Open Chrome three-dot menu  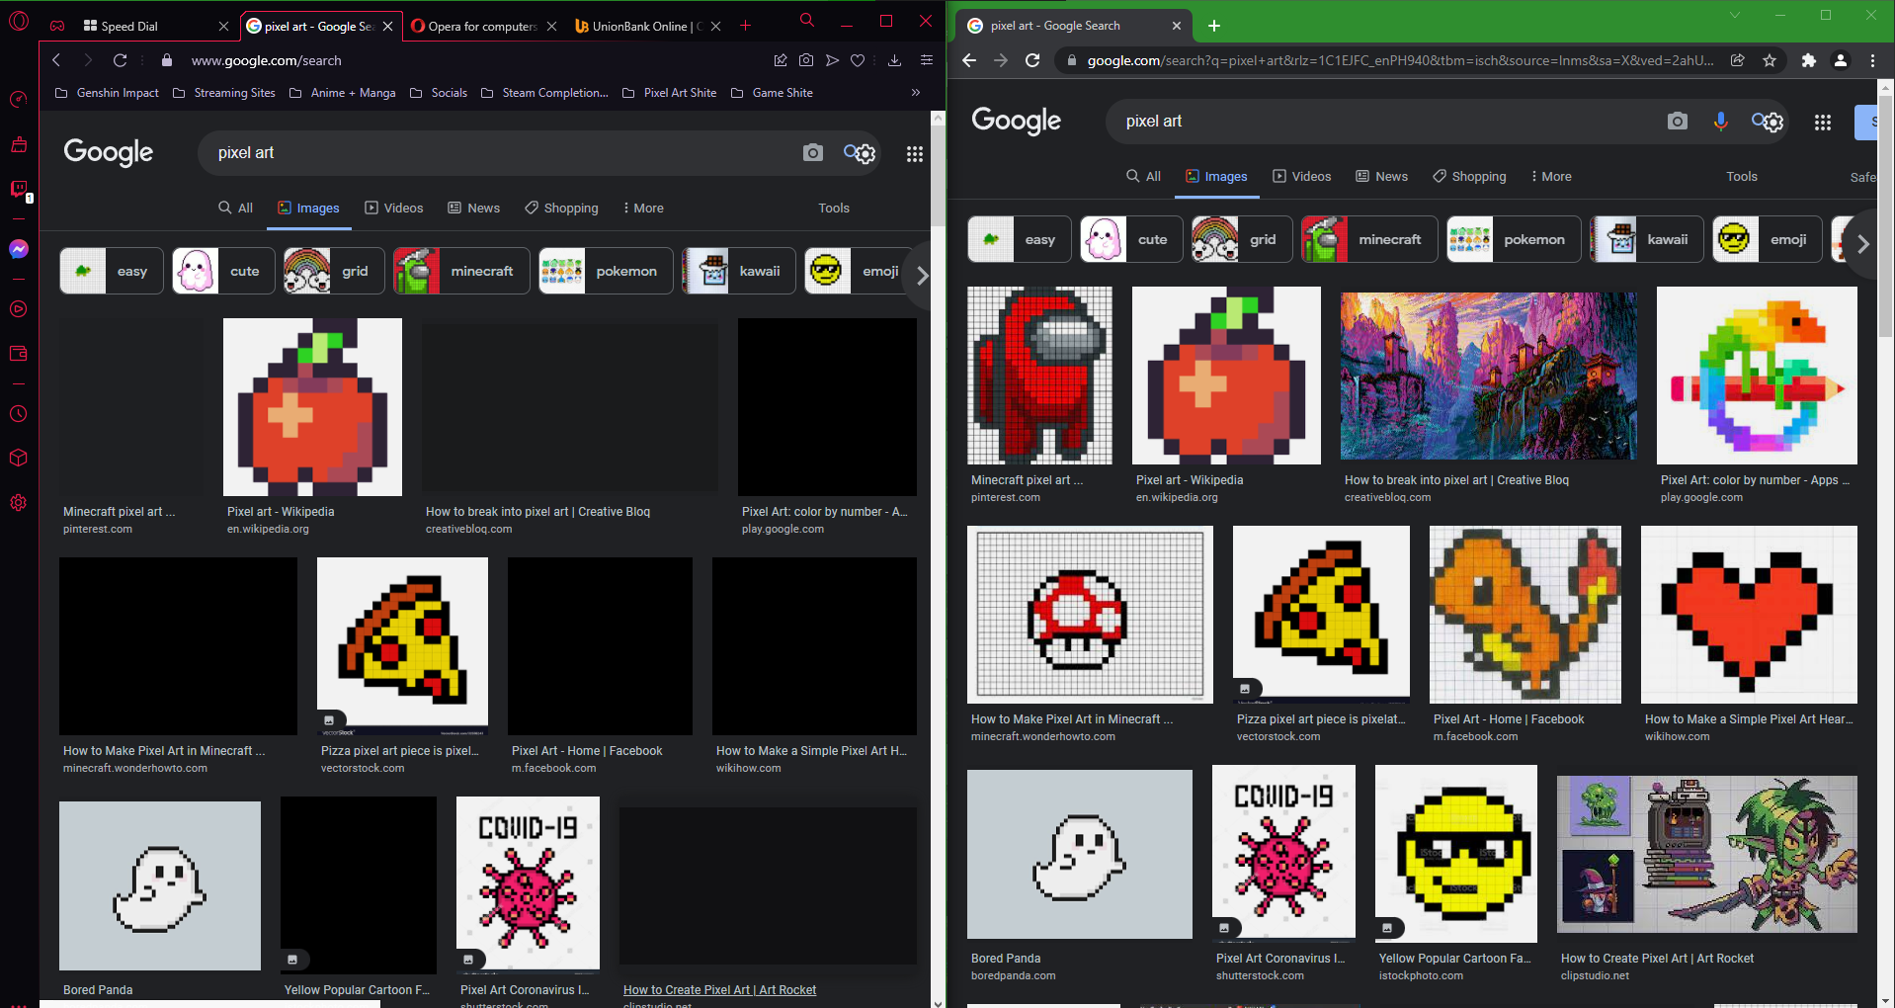pos(1873,60)
